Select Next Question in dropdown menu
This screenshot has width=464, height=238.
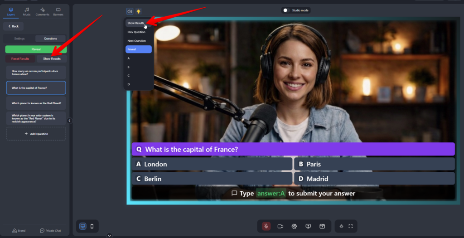137,41
